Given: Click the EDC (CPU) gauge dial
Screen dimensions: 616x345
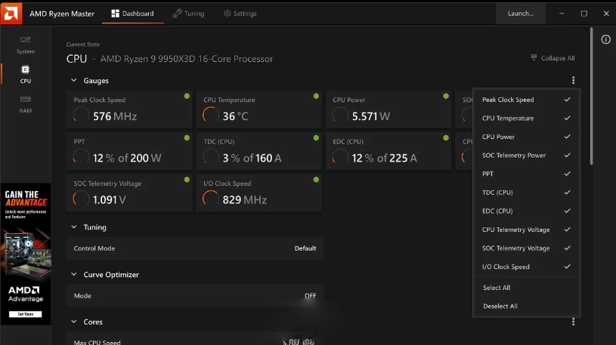Looking at the screenshot, I should pos(340,156).
